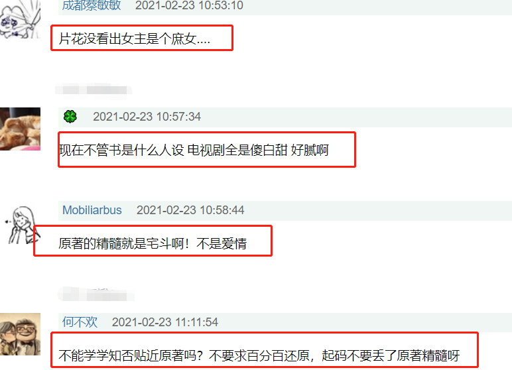This screenshot has height=370, width=512.
Task: Select the comment about 电视剧全是傻白甜
Action: tap(194, 151)
